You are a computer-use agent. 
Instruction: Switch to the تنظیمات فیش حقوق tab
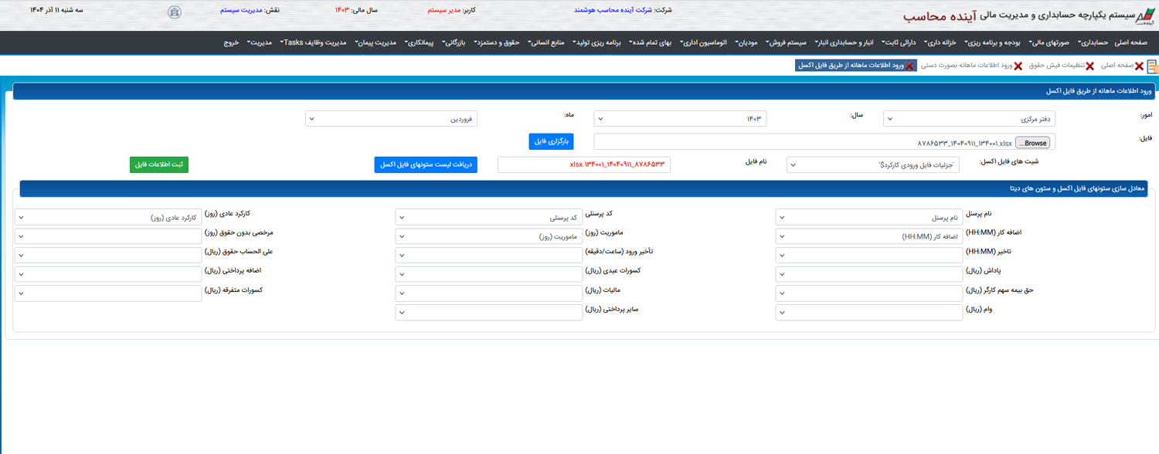pos(1055,66)
